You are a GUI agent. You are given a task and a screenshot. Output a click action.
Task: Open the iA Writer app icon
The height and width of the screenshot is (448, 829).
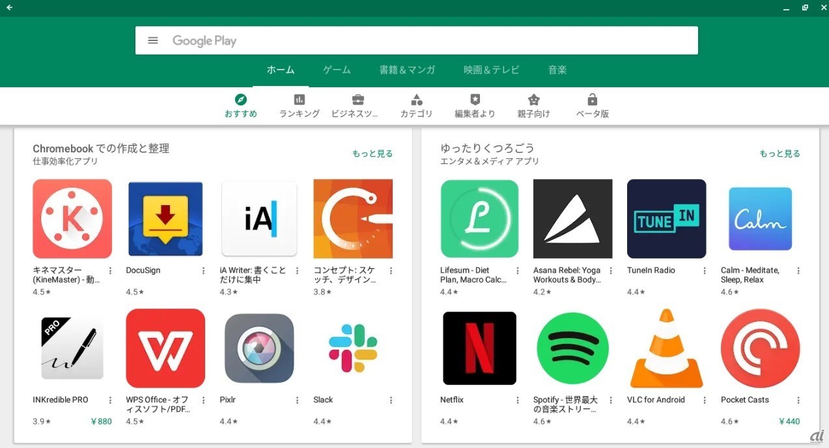point(259,219)
